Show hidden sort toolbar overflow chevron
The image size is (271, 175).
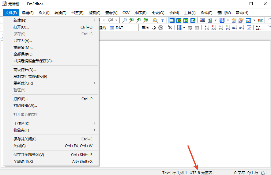pyautogui.click(x=269, y=26)
